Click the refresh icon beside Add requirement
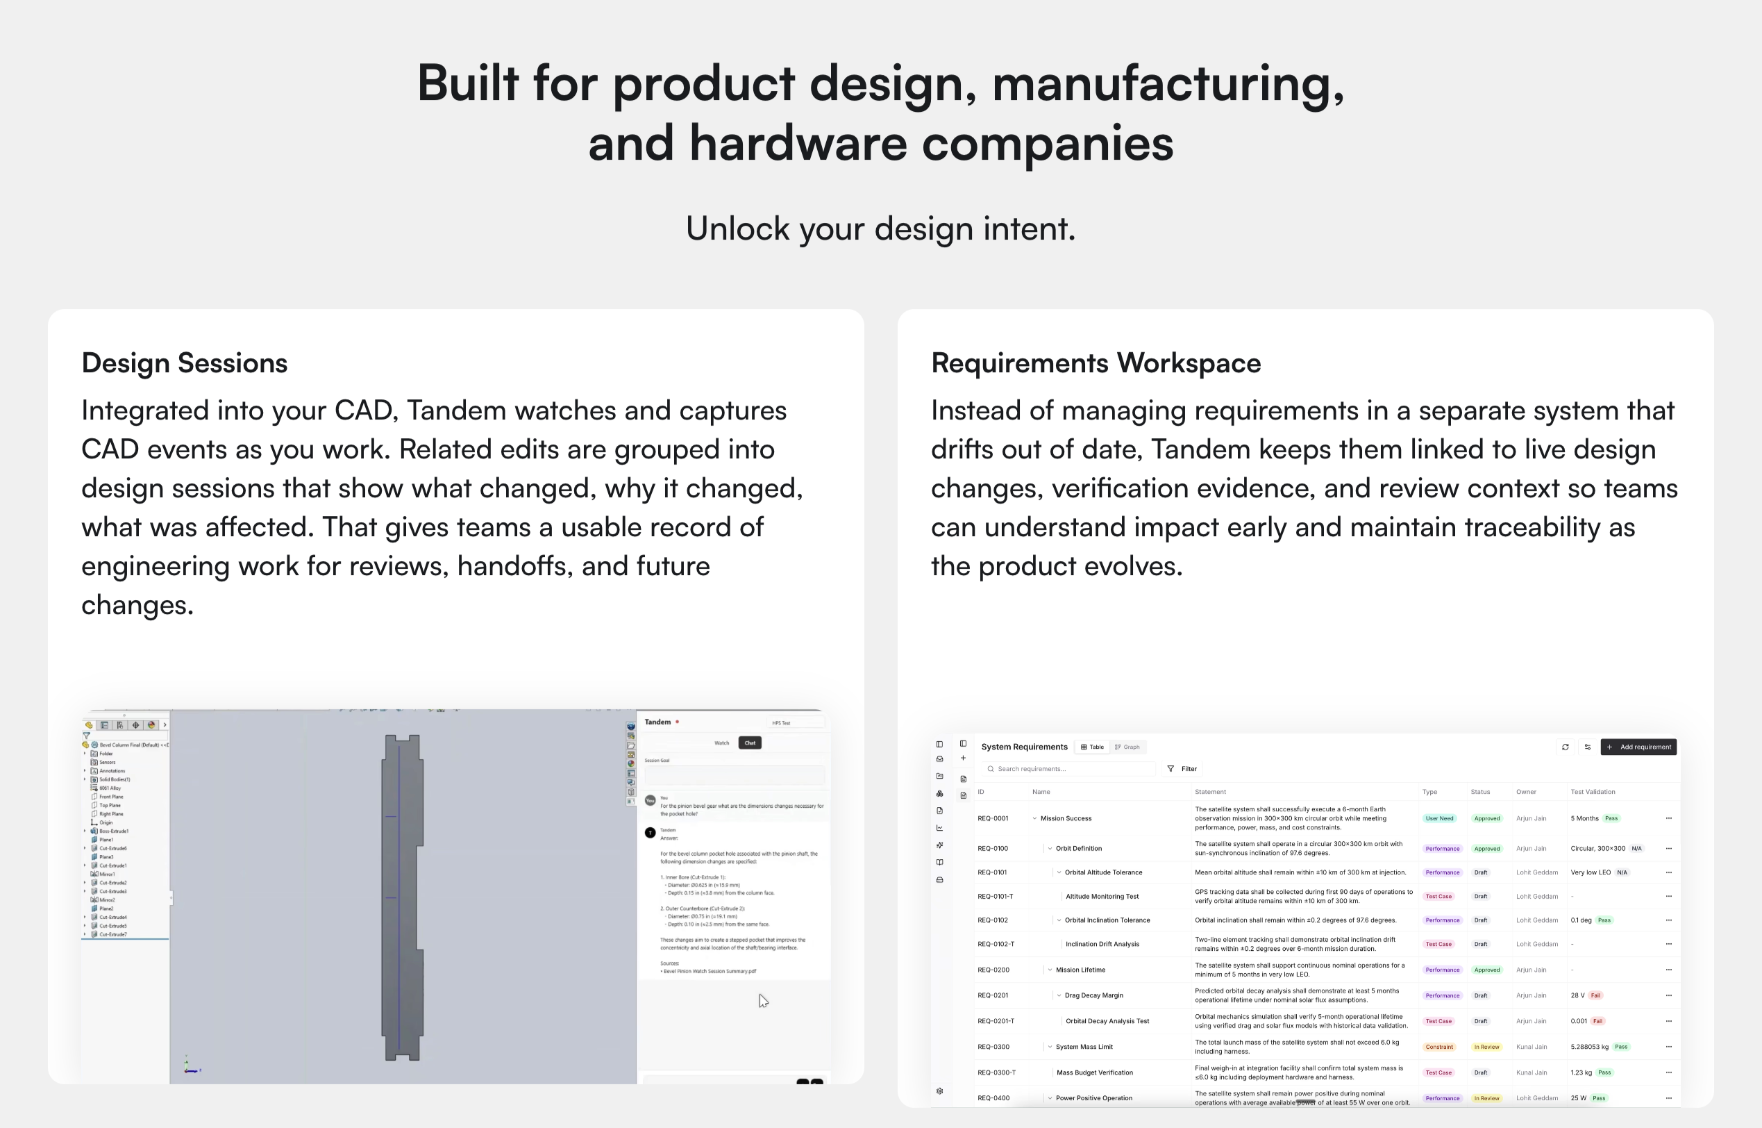 coord(1565,747)
